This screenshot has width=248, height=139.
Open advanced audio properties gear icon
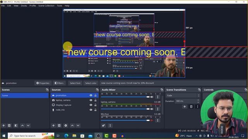pyautogui.click(x=103, y=125)
